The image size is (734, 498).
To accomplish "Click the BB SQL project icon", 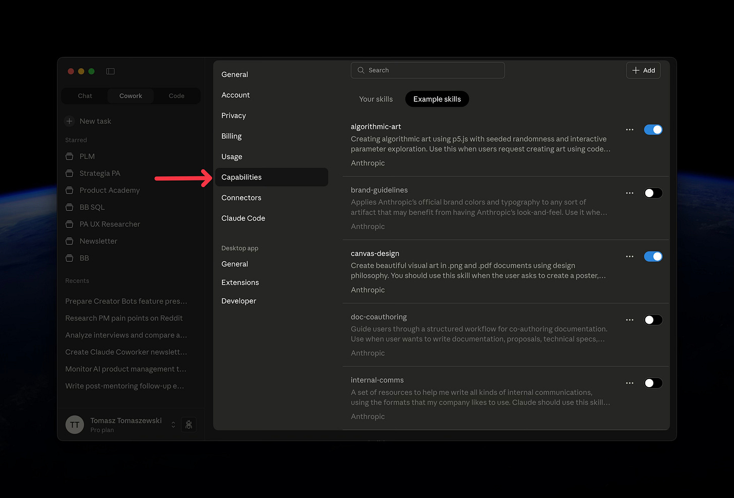I will pyautogui.click(x=70, y=207).
